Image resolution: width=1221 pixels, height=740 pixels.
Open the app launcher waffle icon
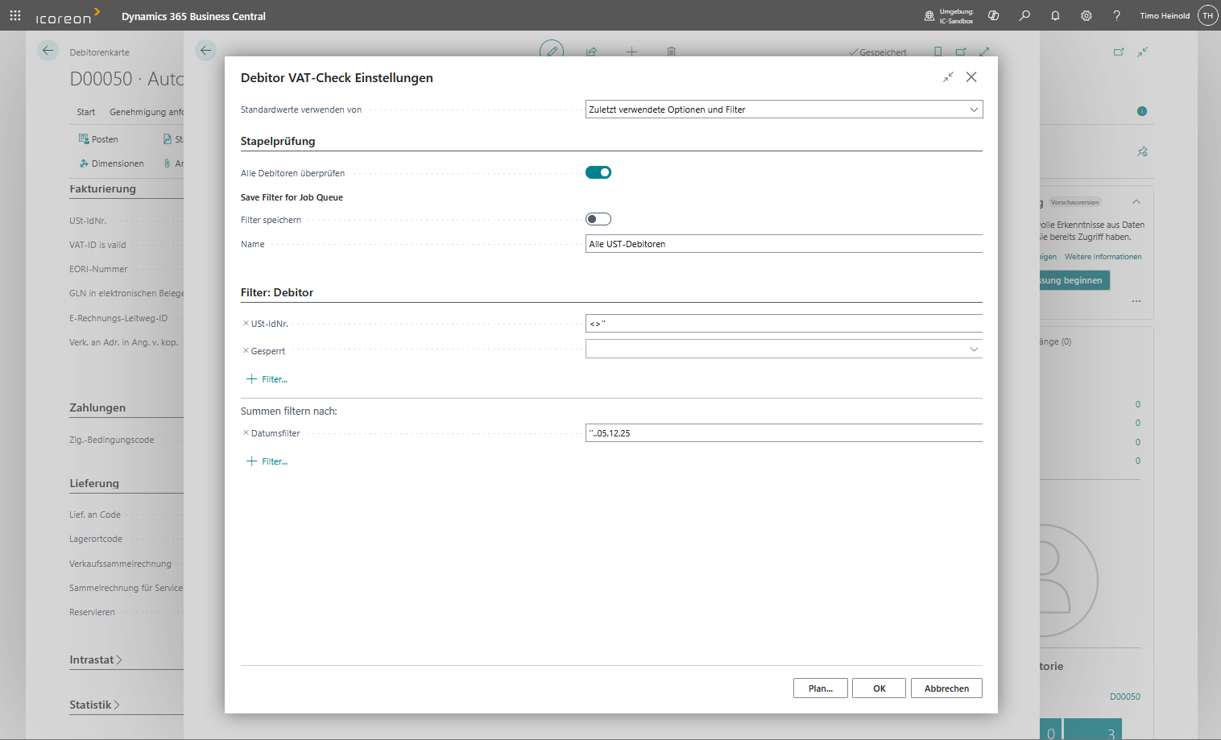pyautogui.click(x=15, y=15)
